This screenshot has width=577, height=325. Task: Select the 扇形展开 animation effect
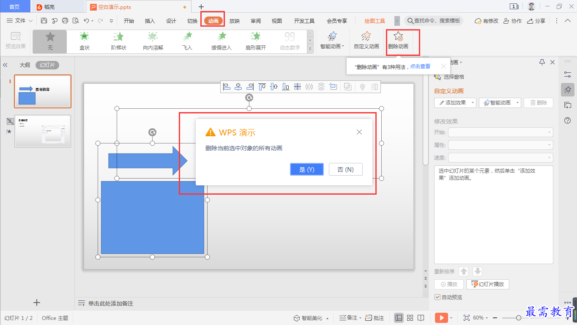tap(256, 41)
